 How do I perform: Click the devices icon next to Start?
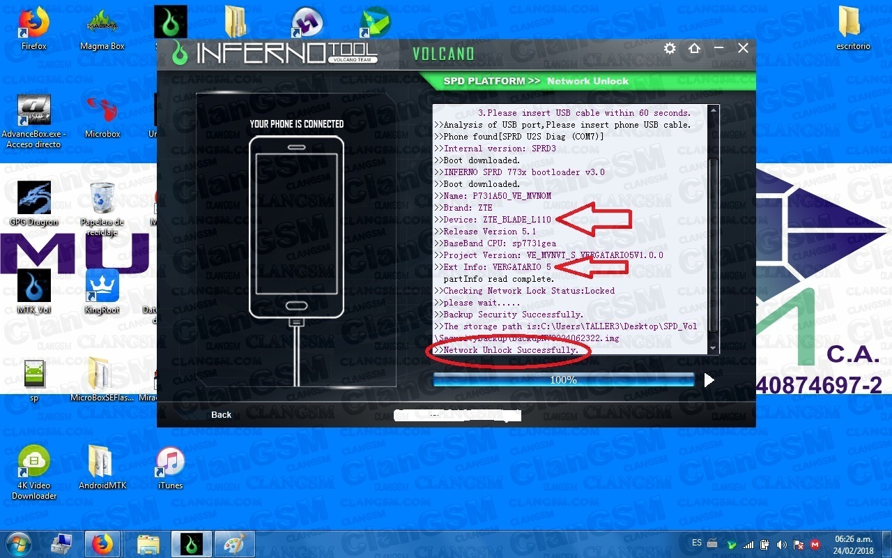[63, 543]
